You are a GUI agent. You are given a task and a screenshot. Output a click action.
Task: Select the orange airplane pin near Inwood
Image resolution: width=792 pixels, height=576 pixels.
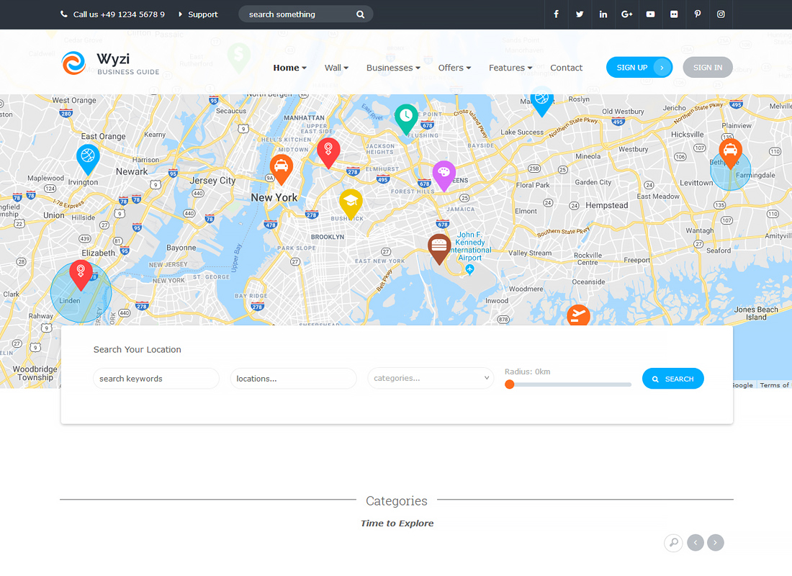tap(578, 315)
